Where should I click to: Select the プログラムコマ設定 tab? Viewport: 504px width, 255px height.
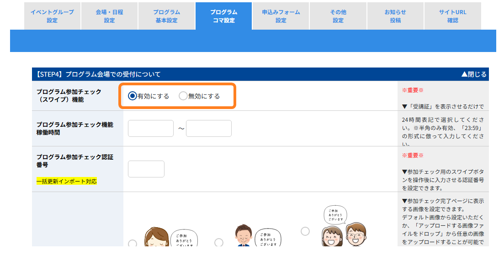point(224,16)
